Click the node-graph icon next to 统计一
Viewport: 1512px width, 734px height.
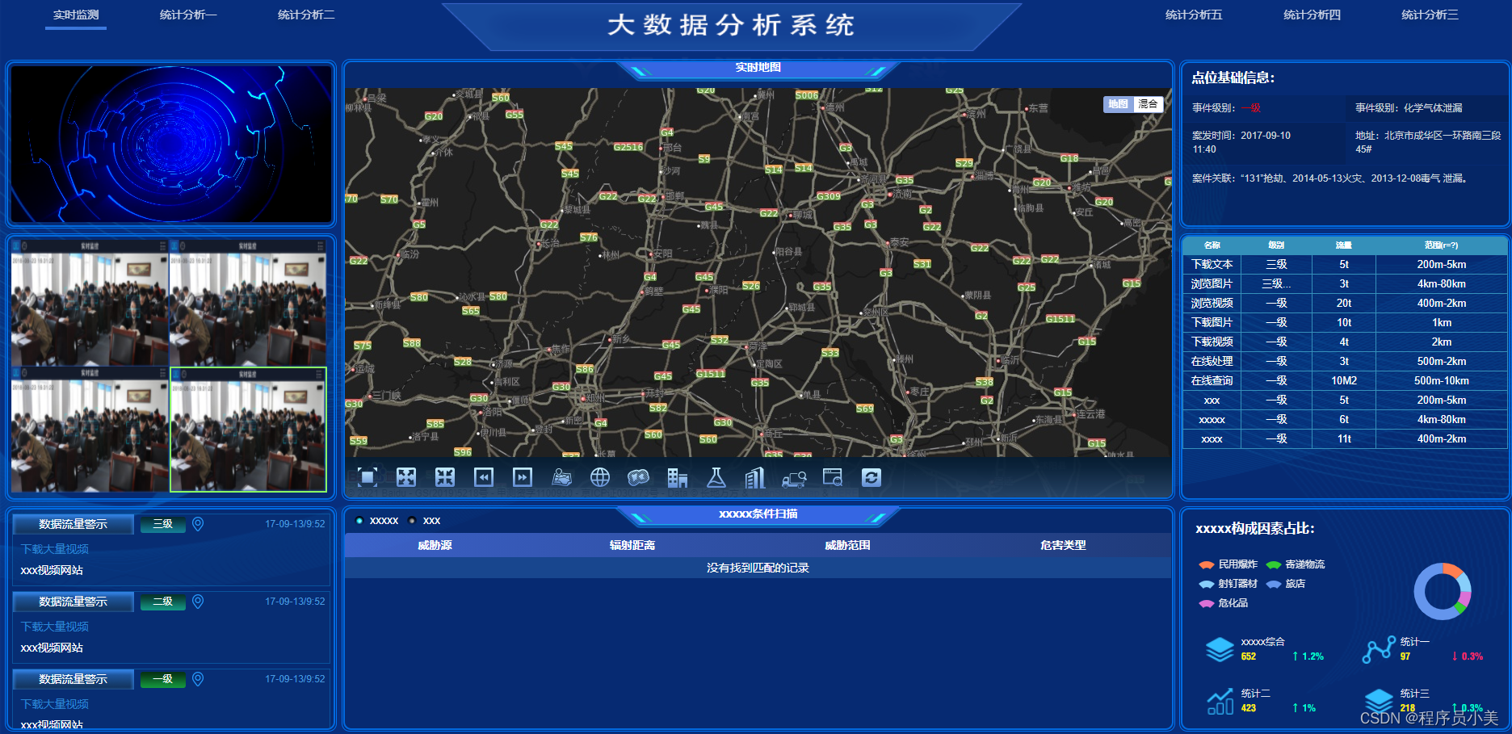(1379, 648)
